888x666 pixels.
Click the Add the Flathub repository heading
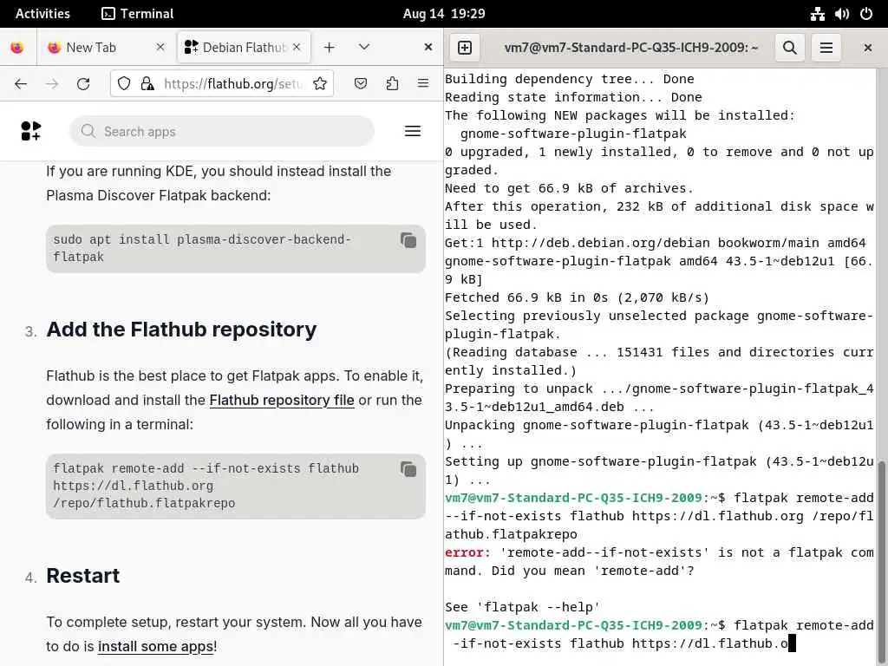181,330
